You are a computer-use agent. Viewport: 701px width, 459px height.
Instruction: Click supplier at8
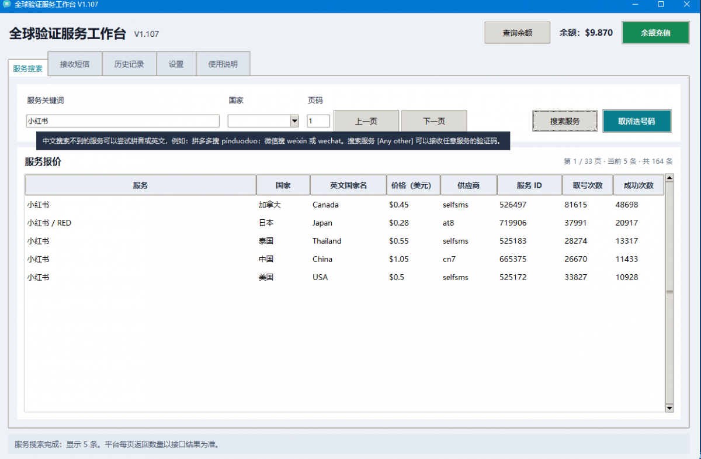click(x=448, y=223)
